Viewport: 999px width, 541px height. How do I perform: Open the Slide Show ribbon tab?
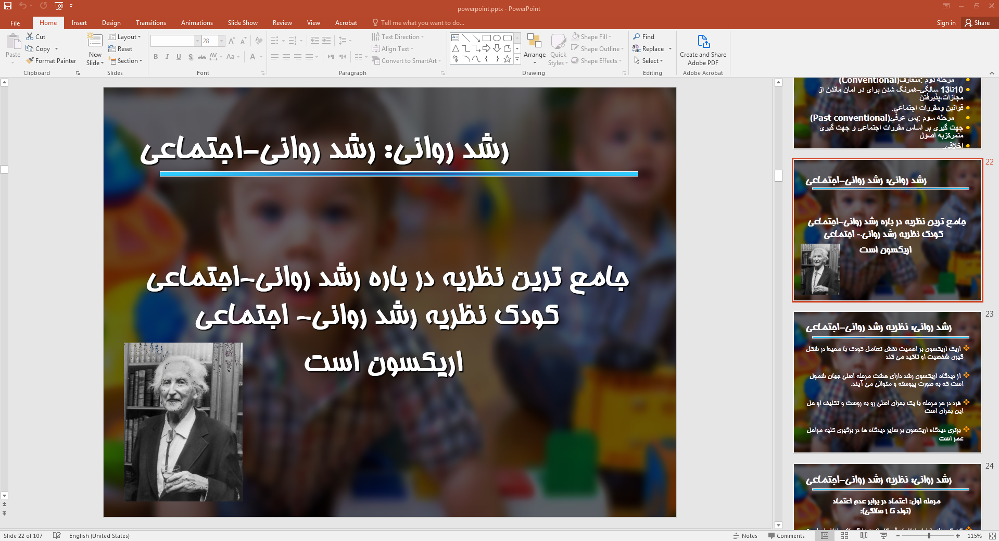pos(243,23)
